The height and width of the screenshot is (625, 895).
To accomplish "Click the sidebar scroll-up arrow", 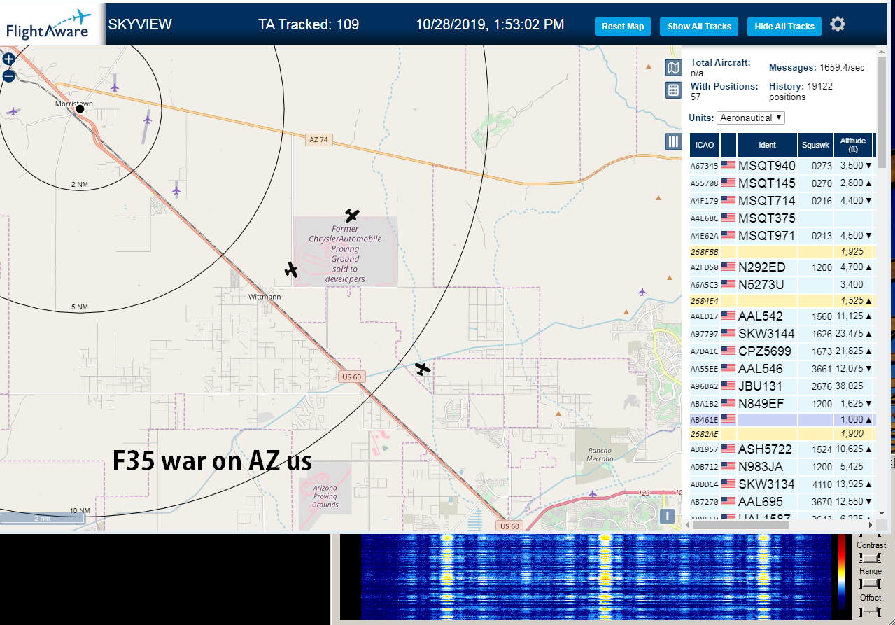I will tap(882, 53).
